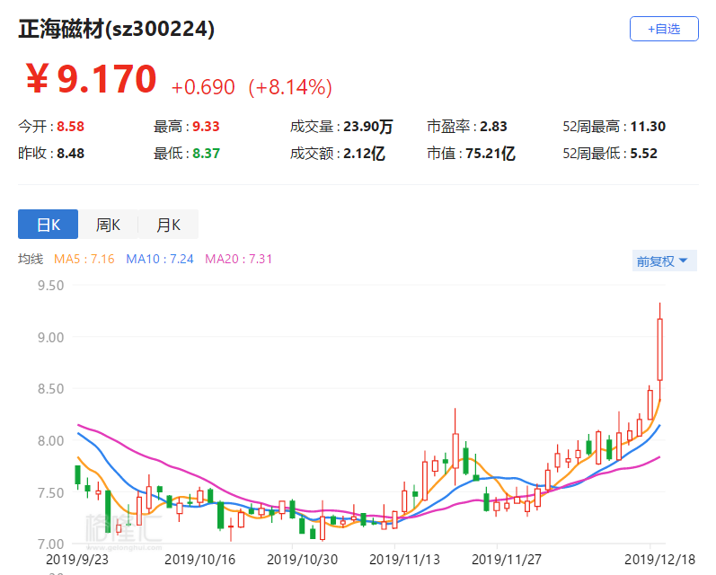Select the stock title 正海磁材(sz300224)
This screenshot has width=716, height=575.
[x=117, y=30]
